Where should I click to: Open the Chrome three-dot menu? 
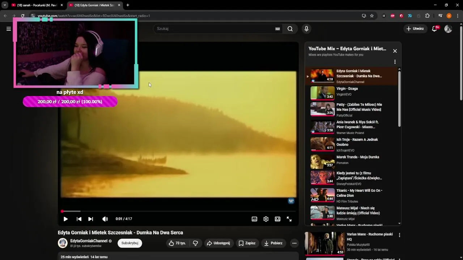pos(458,16)
